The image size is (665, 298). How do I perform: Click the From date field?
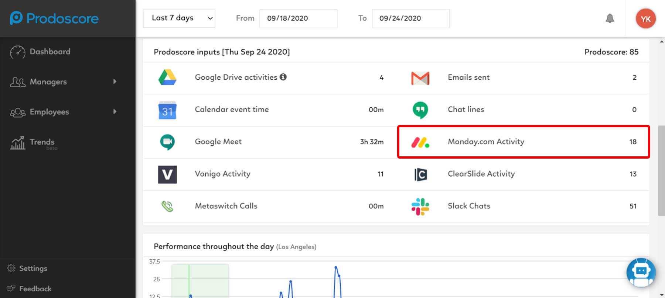(x=299, y=18)
